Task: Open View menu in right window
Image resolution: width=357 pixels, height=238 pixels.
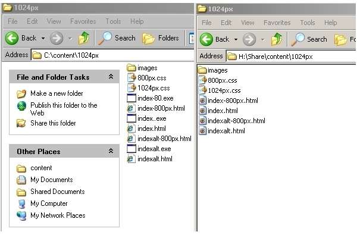Action: (x=248, y=23)
